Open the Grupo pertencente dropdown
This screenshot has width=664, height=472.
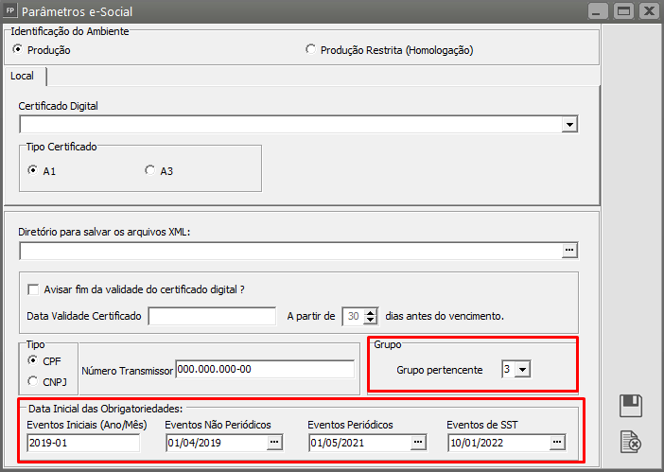[x=522, y=370]
